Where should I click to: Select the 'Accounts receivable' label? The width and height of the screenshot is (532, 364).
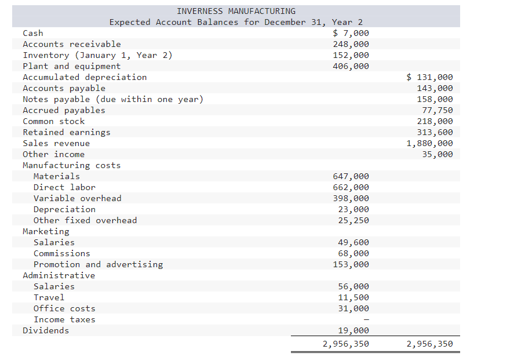pos(72,44)
